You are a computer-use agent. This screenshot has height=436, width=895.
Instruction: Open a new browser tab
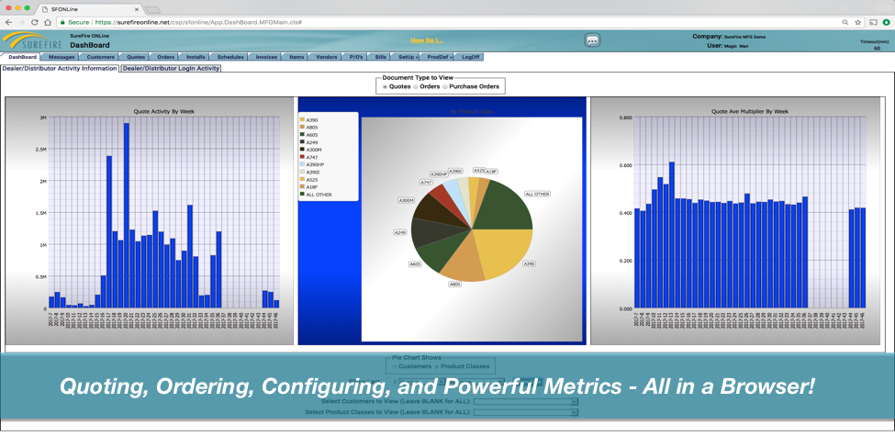click(x=152, y=10)
